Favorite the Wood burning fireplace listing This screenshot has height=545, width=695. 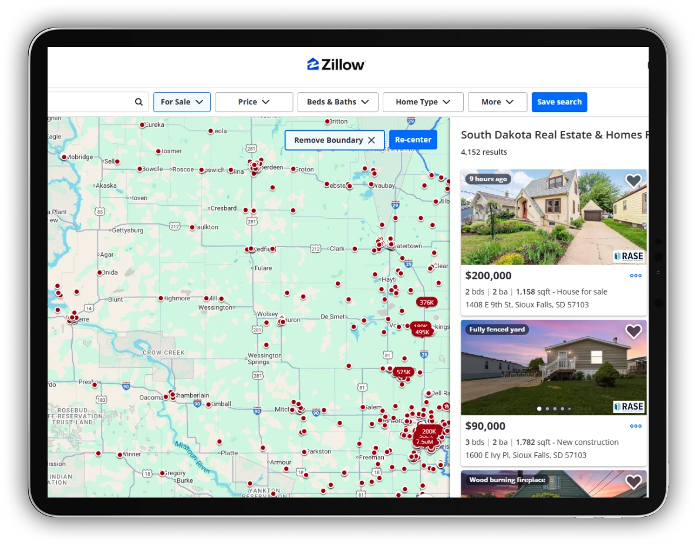point(633,482)
